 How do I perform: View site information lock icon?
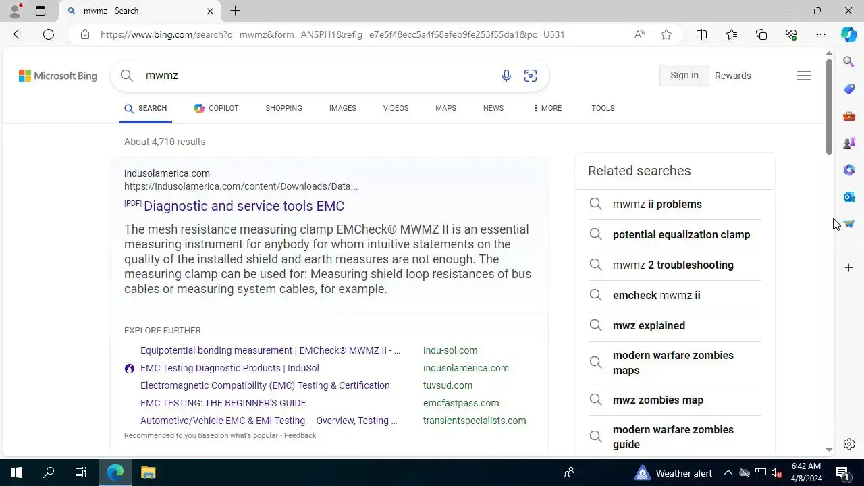85,34
